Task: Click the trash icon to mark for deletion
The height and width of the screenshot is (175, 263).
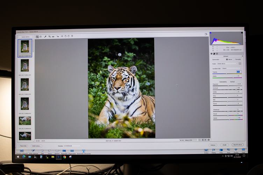Action: 72,36
